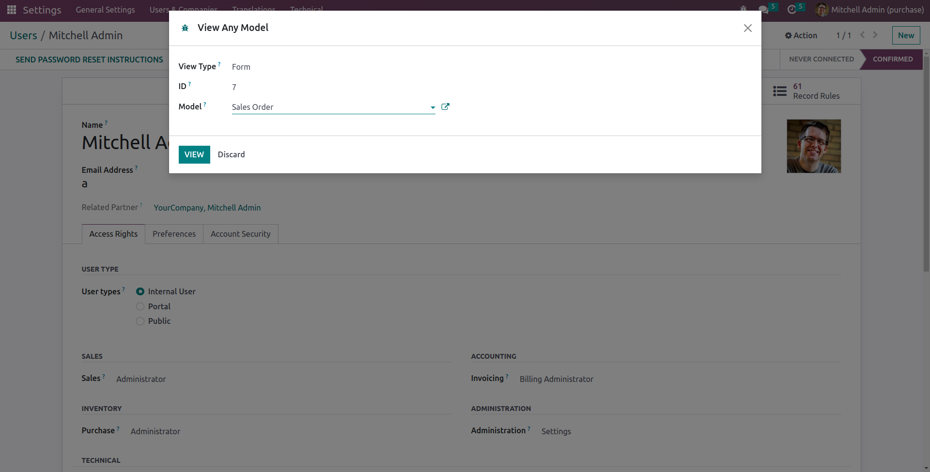Click the Record Rules list icon
Viewport: 930px width, 472px height.
779,91
